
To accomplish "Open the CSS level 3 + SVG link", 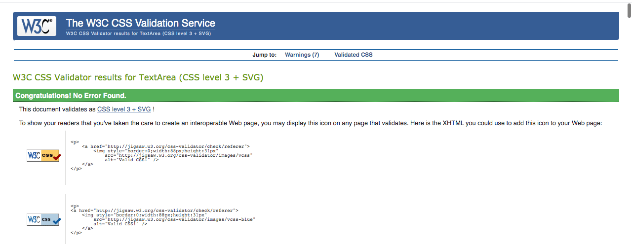I will pos(124,109).
